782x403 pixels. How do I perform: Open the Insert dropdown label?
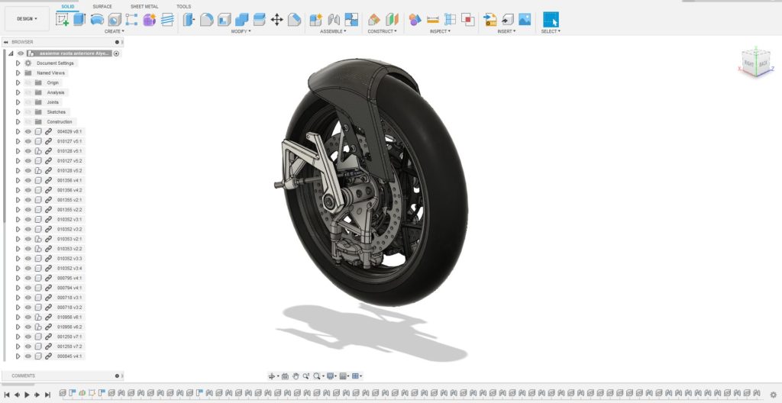coord(506,31)
